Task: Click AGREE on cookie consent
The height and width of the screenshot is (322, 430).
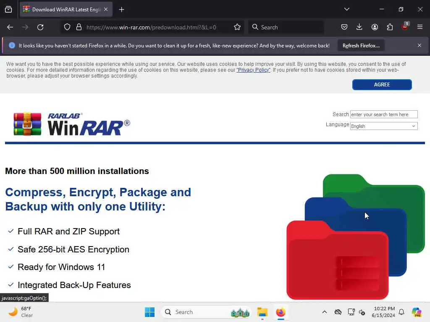Action: pyautogui.click(x=382, y=85)
